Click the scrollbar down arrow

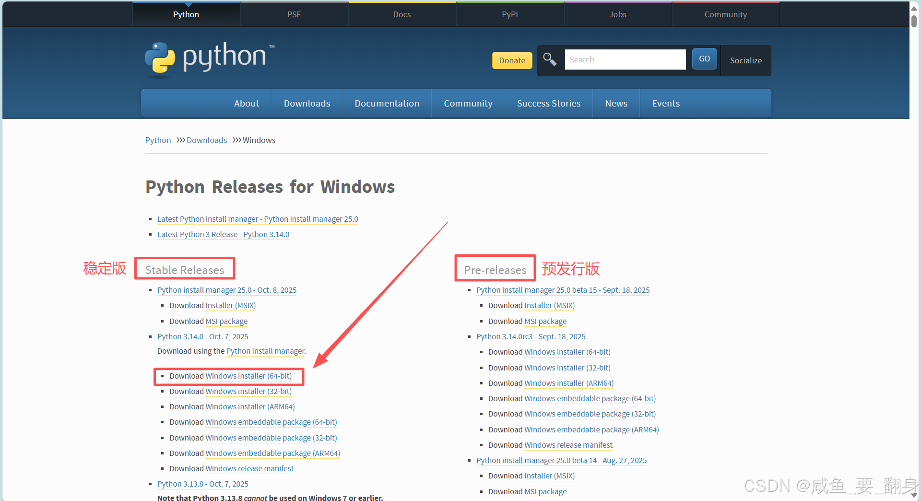point(914,495)
